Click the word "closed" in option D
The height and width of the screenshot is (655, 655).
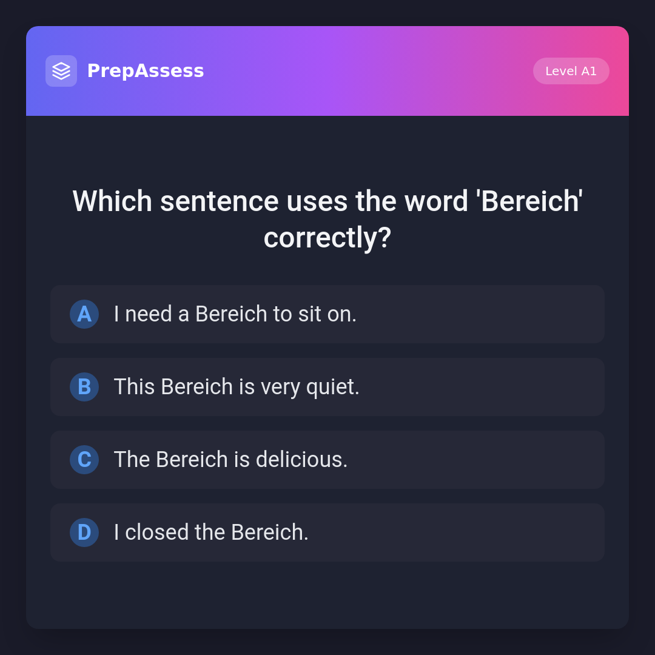click(157, 532)
